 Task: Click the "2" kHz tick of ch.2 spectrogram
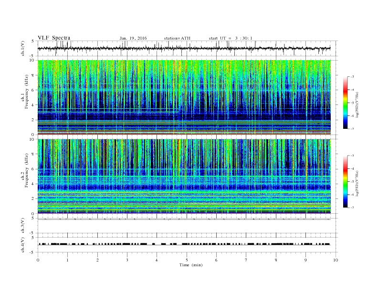click(x=33, y=199)
